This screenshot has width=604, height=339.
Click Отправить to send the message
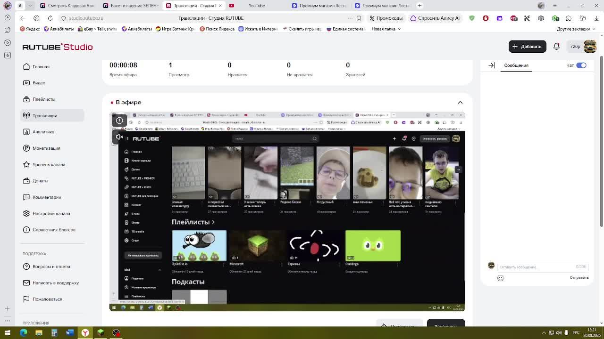coord(579,278)
